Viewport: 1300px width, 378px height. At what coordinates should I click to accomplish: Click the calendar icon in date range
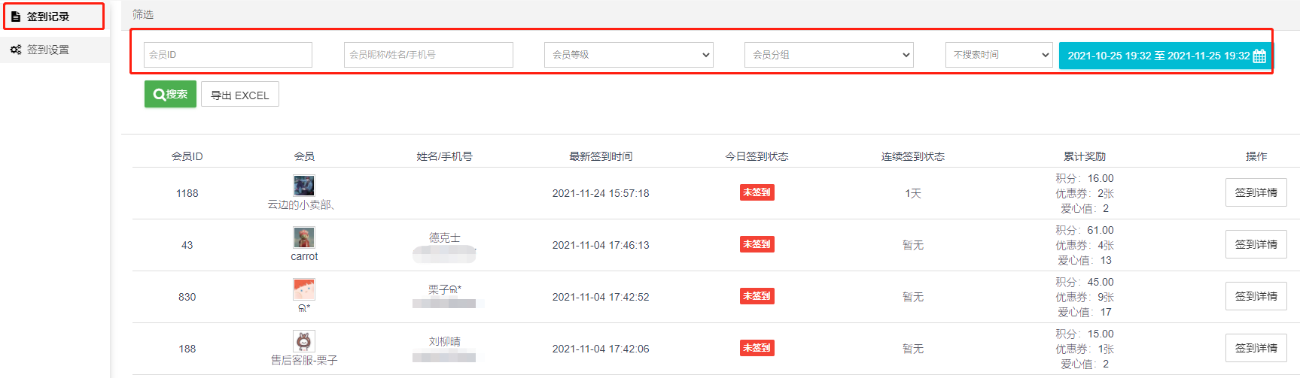point(1259,56)
